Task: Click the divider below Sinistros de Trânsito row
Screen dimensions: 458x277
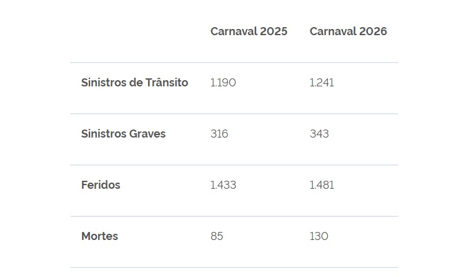Action: 234,114
